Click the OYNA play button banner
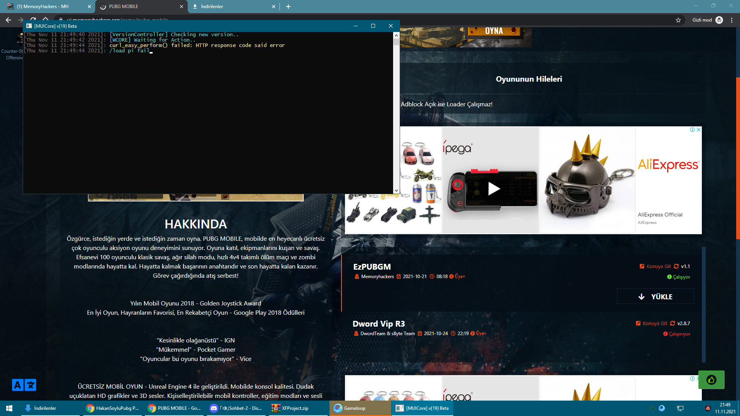The image size is (740, 416). [x=494, y=31]
